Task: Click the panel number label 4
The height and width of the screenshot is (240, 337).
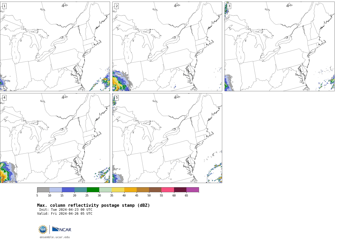Action: (4, 98)
